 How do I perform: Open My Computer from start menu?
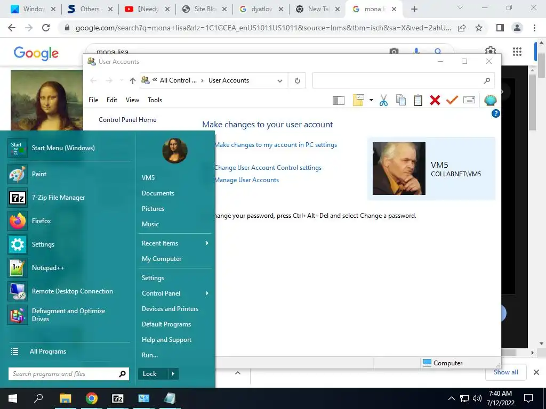(175, 259)
